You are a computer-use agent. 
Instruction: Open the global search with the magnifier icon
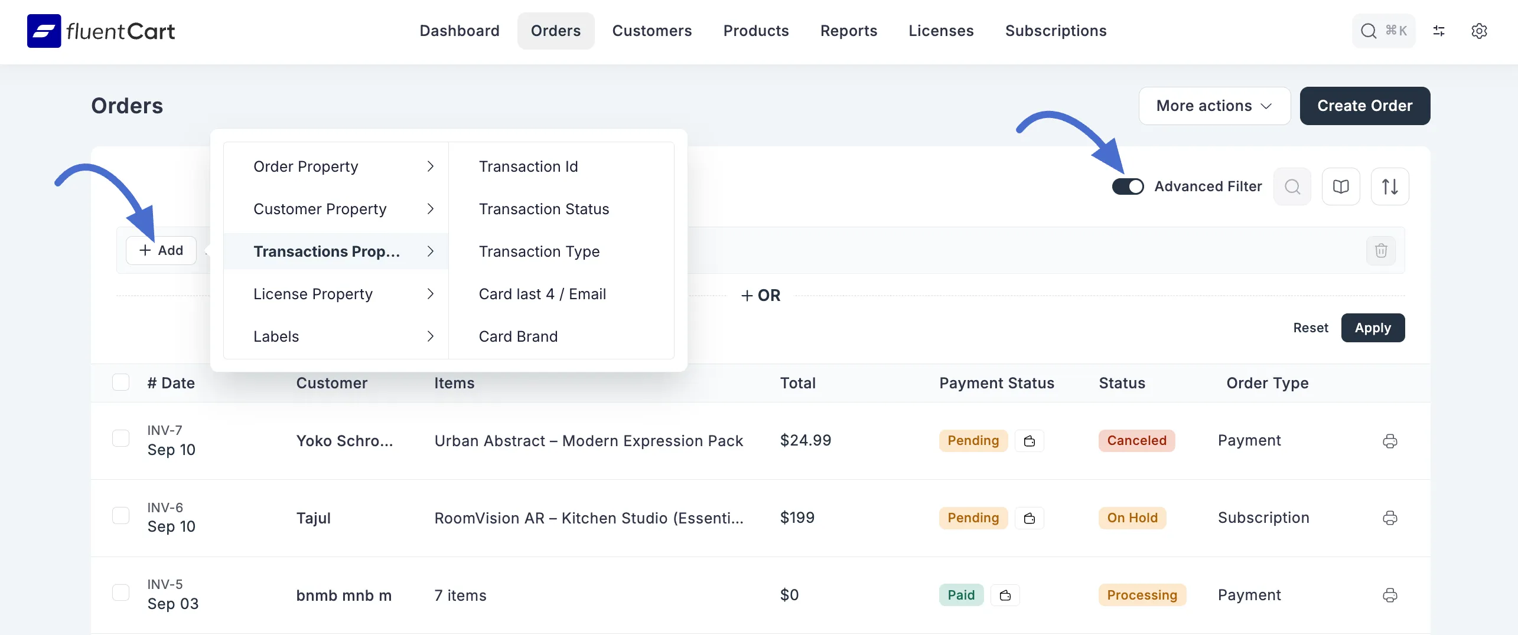click(x=1368, y=31)
